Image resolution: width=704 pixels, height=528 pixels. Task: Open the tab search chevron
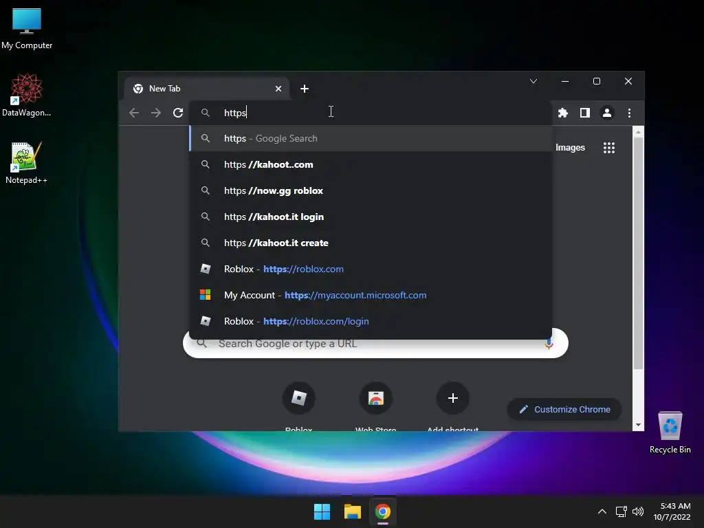click(533, 81)
